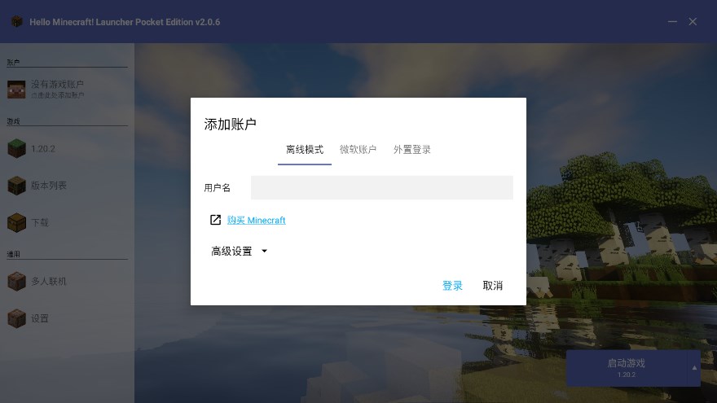Select the 1.20.2 version entry text
The width and height of the screenshot is (717, 403).
43,149
